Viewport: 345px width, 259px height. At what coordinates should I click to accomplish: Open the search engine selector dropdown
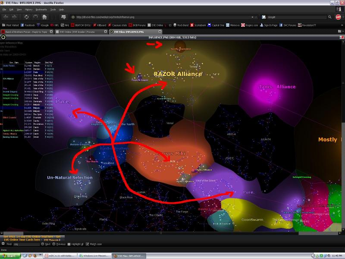264,17
